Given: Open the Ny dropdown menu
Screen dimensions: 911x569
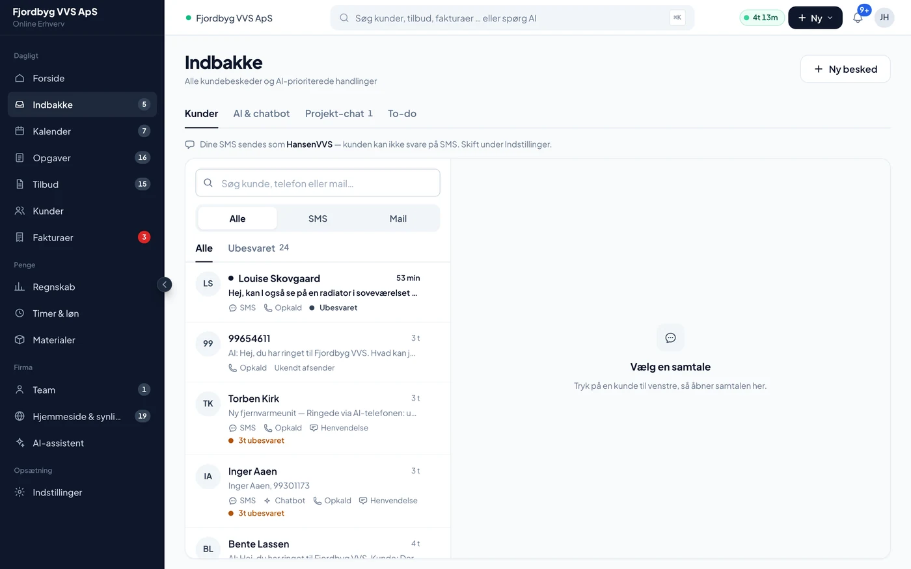Looking at the screenshot, I should tap(815, 18).
